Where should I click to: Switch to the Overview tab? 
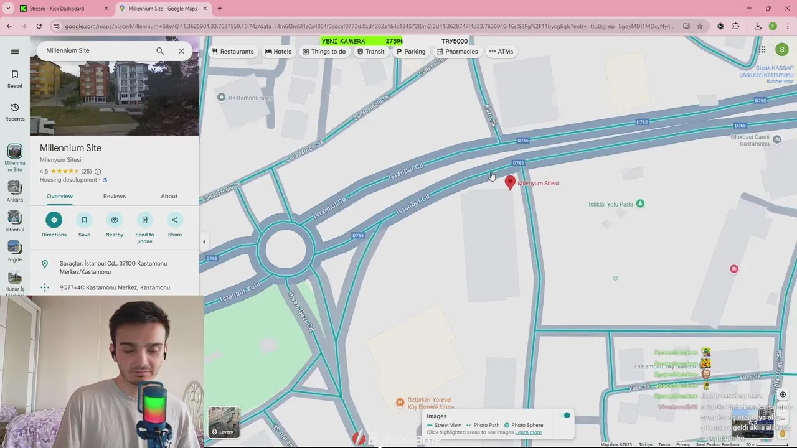click(60, 196)
